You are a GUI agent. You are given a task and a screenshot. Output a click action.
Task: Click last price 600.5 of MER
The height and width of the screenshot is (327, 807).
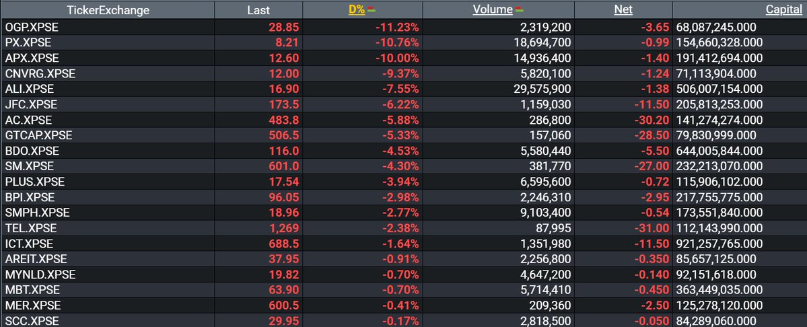[283, 305]
